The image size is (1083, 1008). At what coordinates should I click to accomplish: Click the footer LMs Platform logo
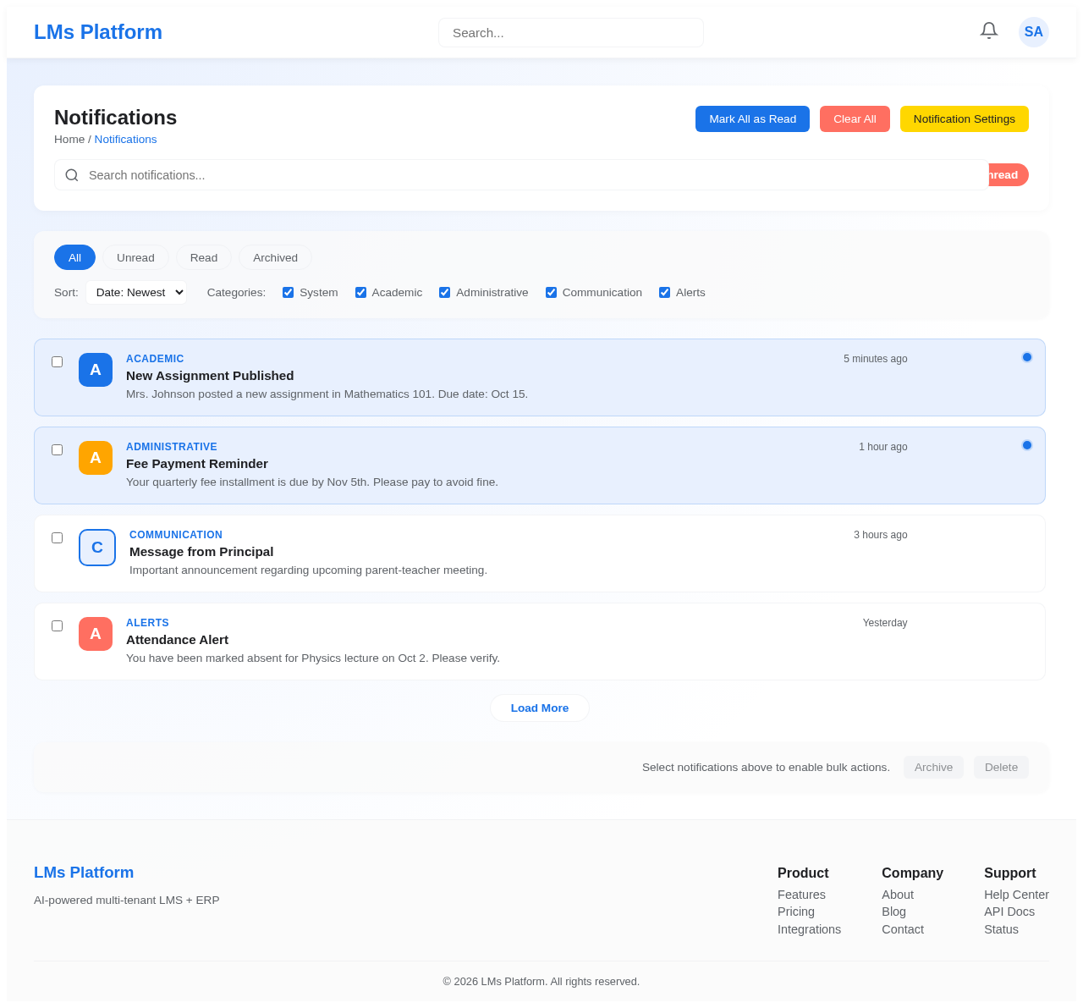click(84, 873)
